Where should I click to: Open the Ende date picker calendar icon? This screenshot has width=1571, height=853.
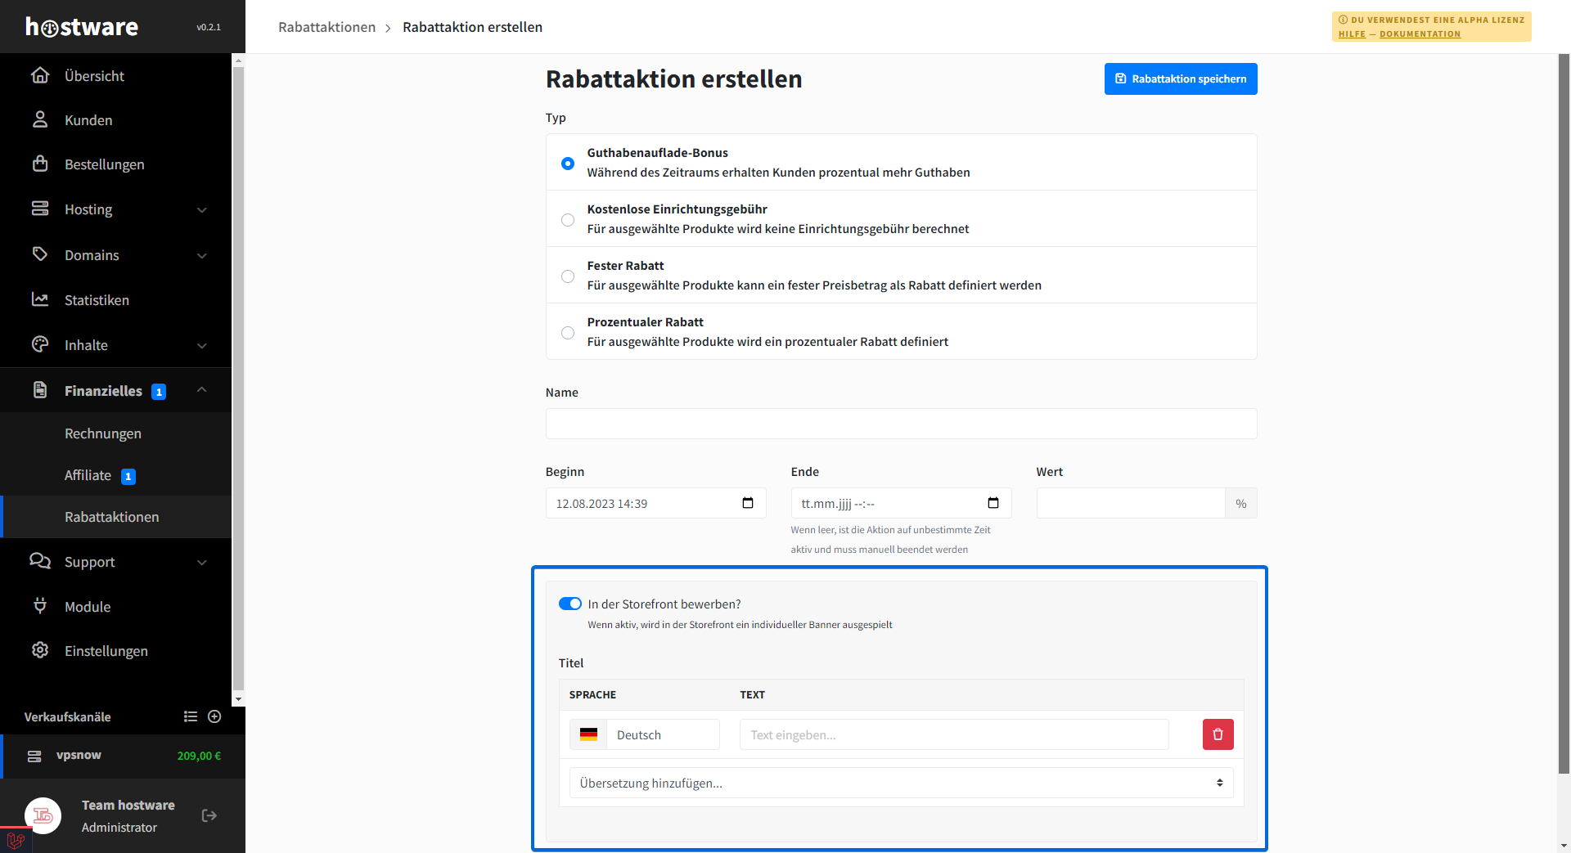click(x=993, y=503)
